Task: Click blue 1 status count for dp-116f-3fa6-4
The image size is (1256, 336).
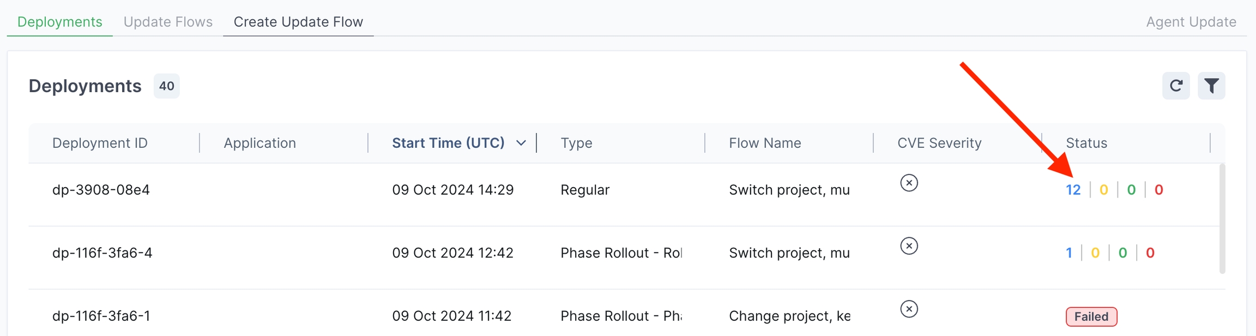Action: pos(1069,253)
